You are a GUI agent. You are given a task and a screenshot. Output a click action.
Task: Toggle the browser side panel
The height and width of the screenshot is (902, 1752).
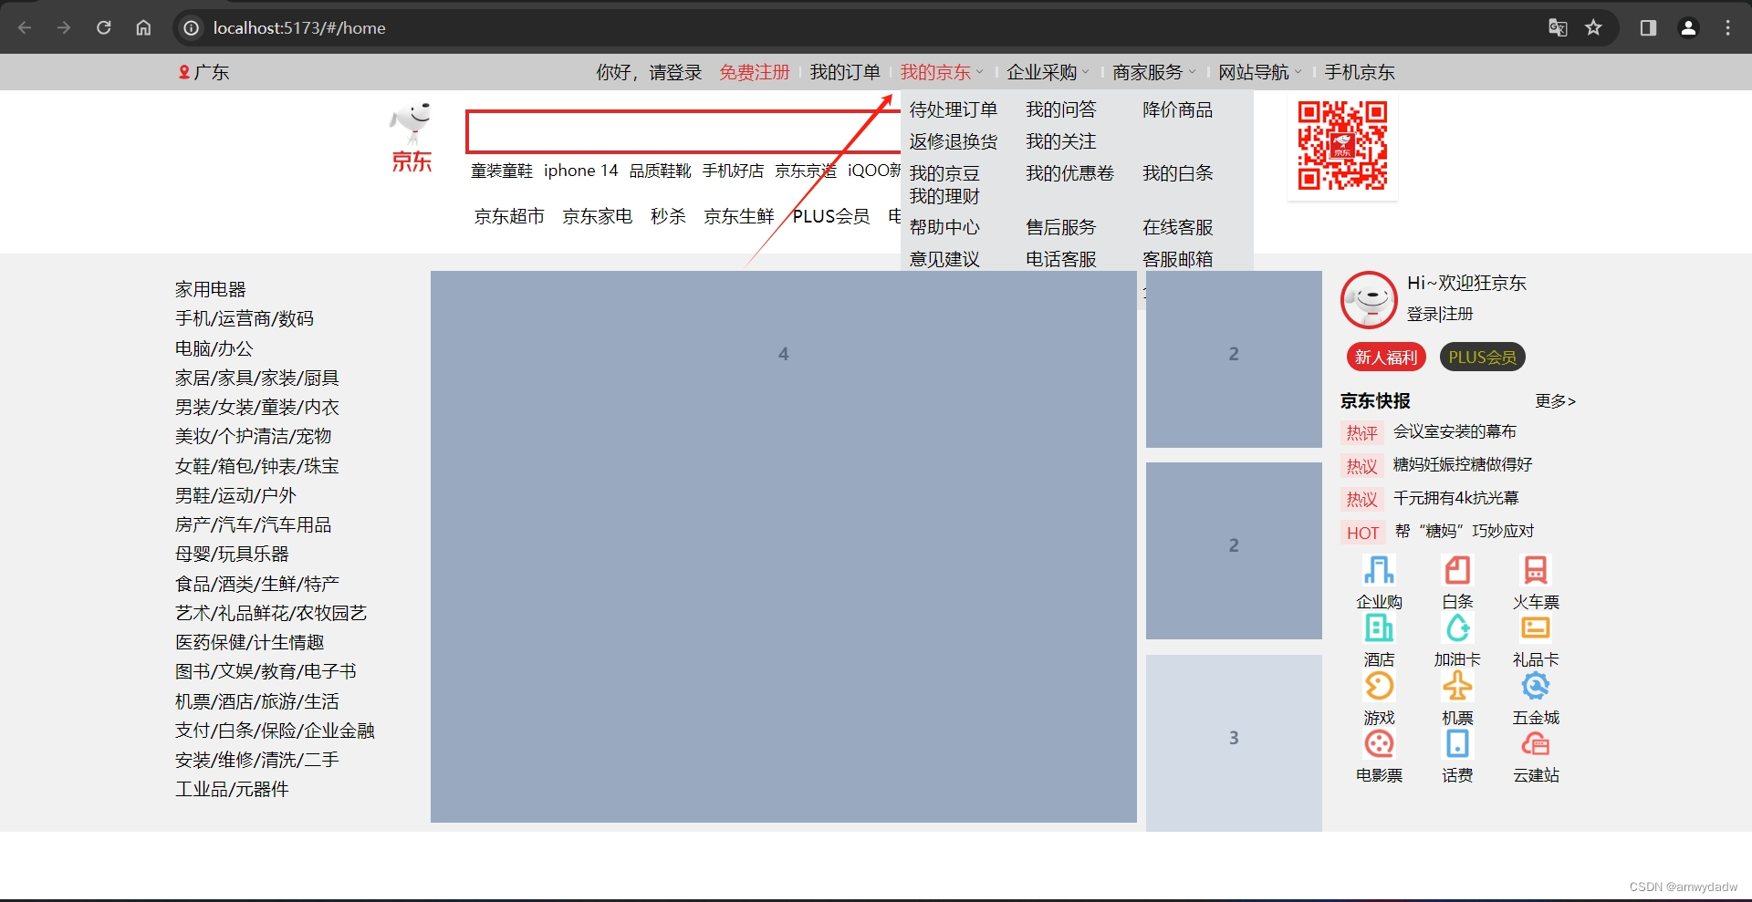(1648, 27)
